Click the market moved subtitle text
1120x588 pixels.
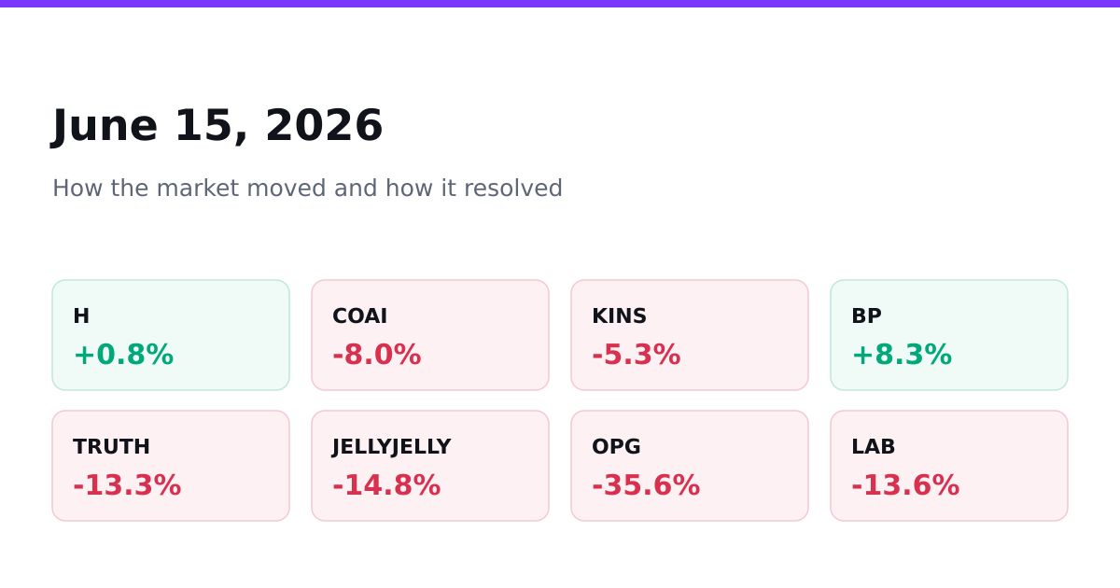tap(307, 189)
